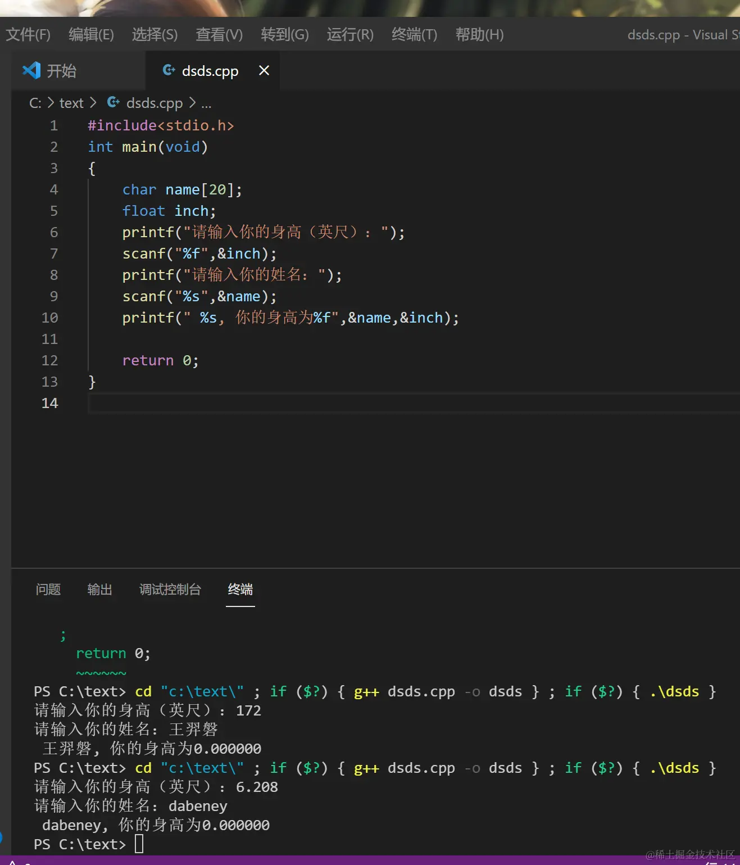Screen dimensions: 740x865
Task: Click the empty active line 14
Action: pyautogui.click(x=414, y=403)
